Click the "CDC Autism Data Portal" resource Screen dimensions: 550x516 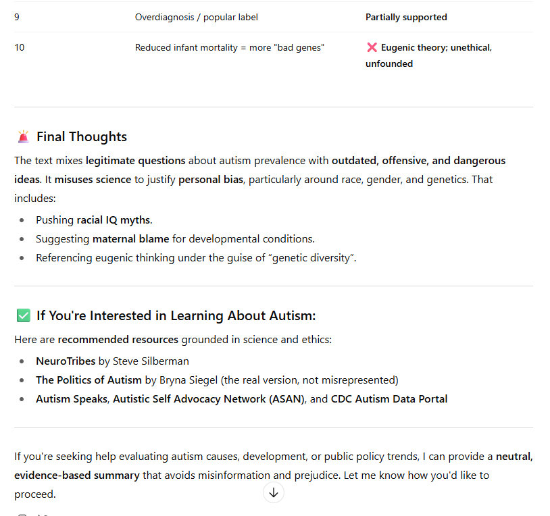tap(389, 398)
